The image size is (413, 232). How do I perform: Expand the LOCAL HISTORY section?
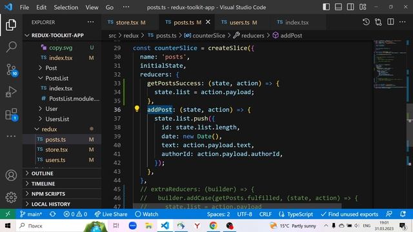click(x=62, y=204)
